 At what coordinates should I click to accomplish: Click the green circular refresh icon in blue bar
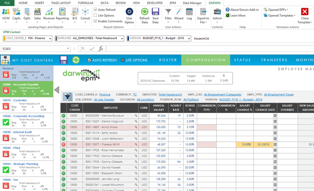point(76,60)
